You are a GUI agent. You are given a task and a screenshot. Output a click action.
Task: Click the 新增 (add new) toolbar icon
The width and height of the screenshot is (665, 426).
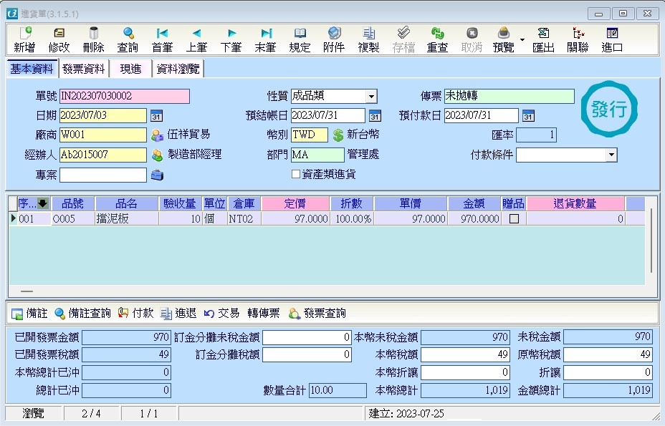[x=24, y=40]
